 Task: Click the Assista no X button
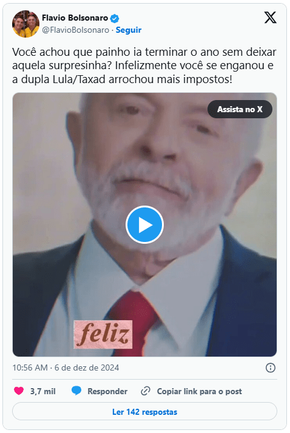tap(240, 109)
